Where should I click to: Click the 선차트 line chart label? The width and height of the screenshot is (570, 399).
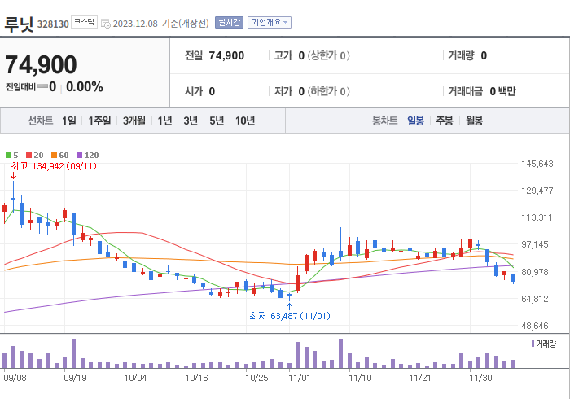pos(41,121)
